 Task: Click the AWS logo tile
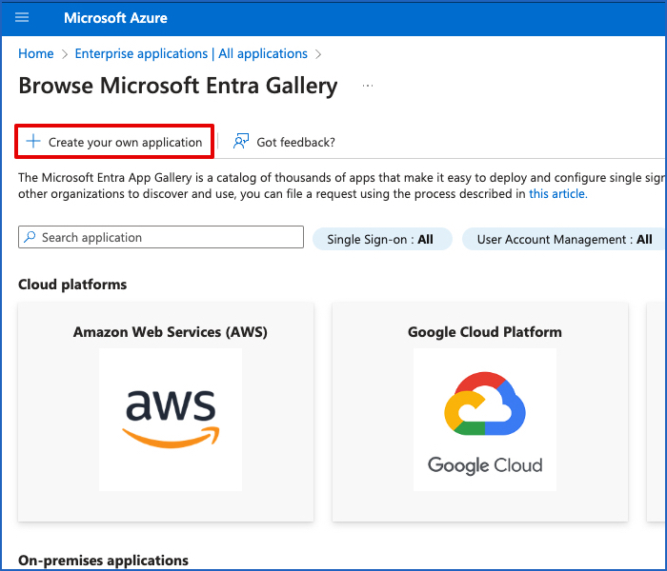click(x=171, y=419)
